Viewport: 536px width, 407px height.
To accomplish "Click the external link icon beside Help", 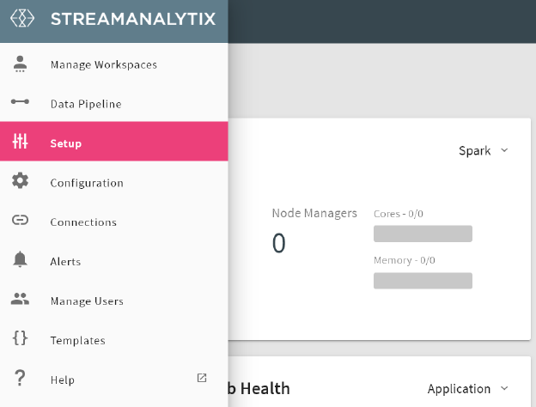I will (202, 378).
